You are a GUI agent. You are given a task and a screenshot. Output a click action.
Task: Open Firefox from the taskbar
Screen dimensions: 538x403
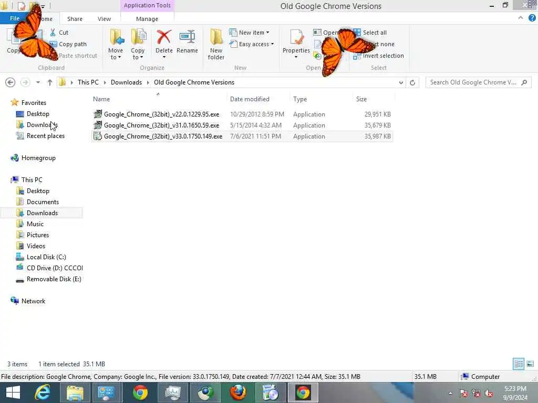coord(238,393)
